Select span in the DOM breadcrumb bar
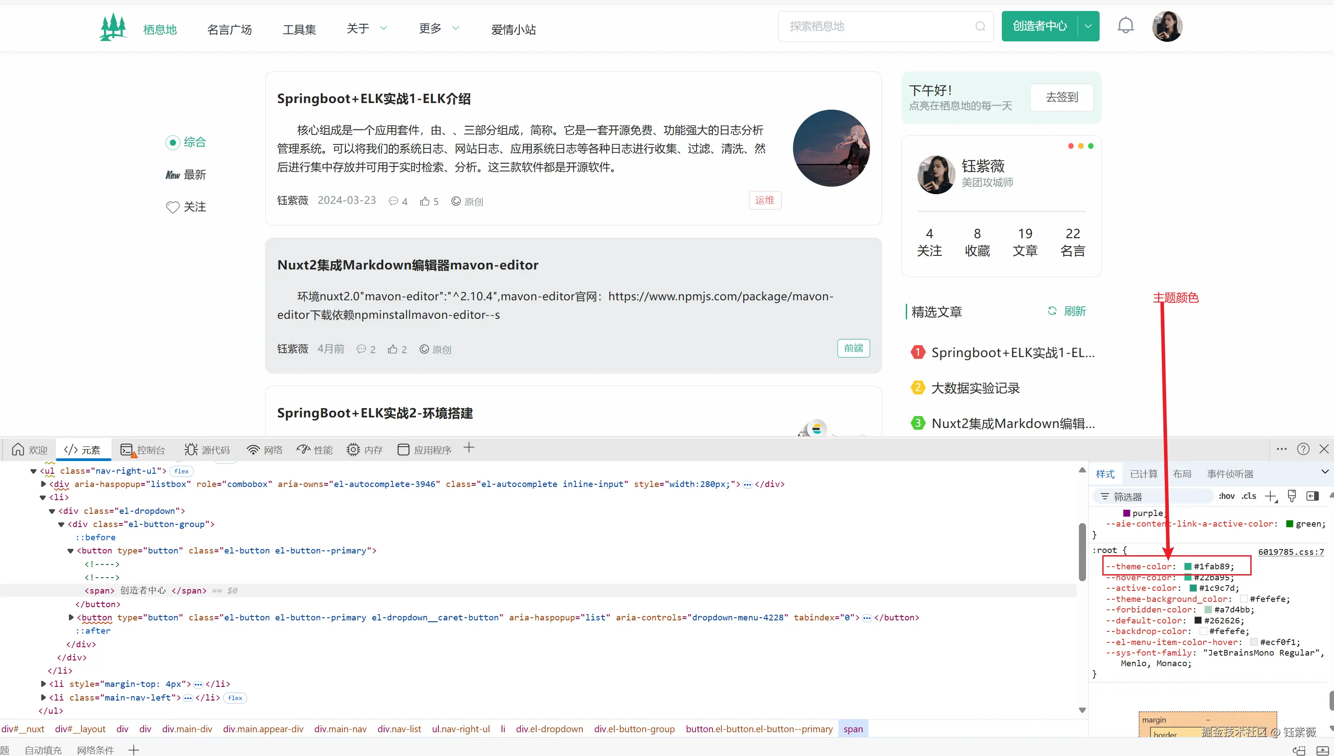The image size is (1334, 756). coord(853,728)
